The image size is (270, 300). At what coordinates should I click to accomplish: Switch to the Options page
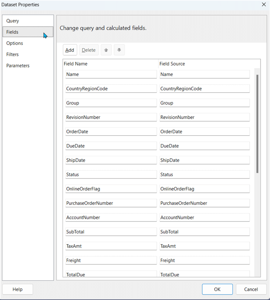click(15, 43)
